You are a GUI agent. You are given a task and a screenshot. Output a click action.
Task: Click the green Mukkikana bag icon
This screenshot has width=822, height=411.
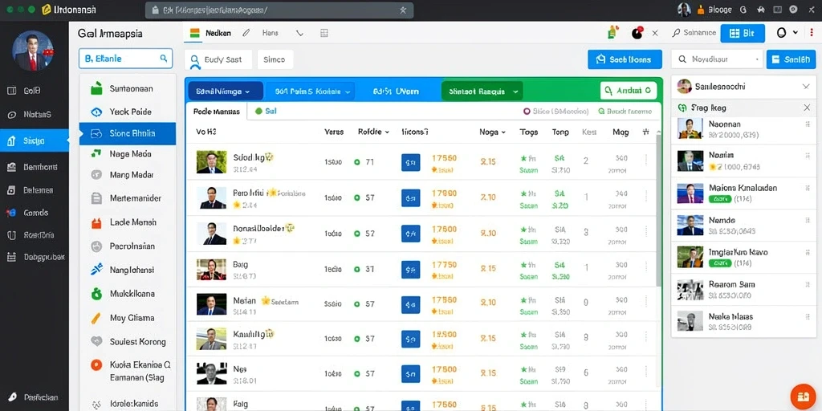coord(96,294)
